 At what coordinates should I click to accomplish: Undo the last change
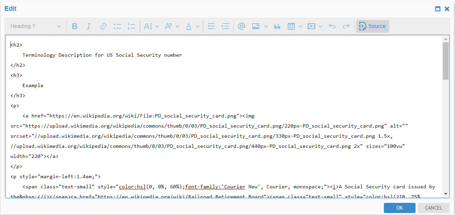point(332,26)
